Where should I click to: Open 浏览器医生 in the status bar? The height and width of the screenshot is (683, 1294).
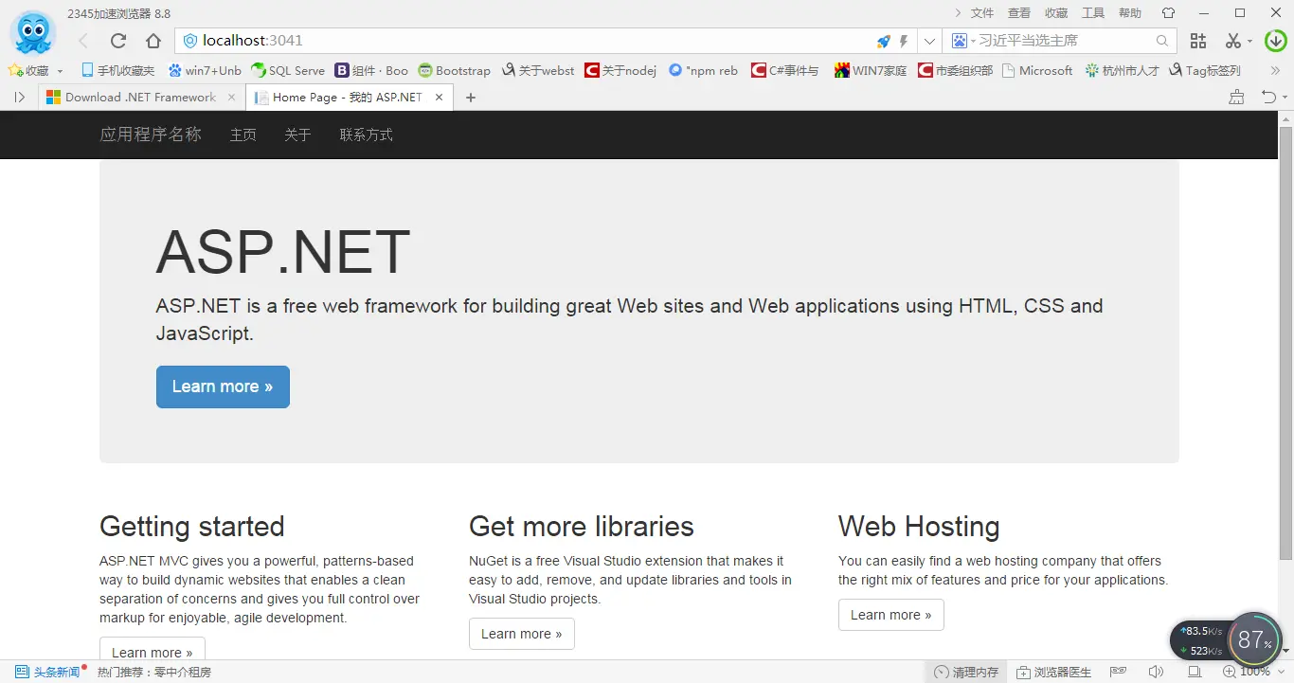coord(1054,672)
